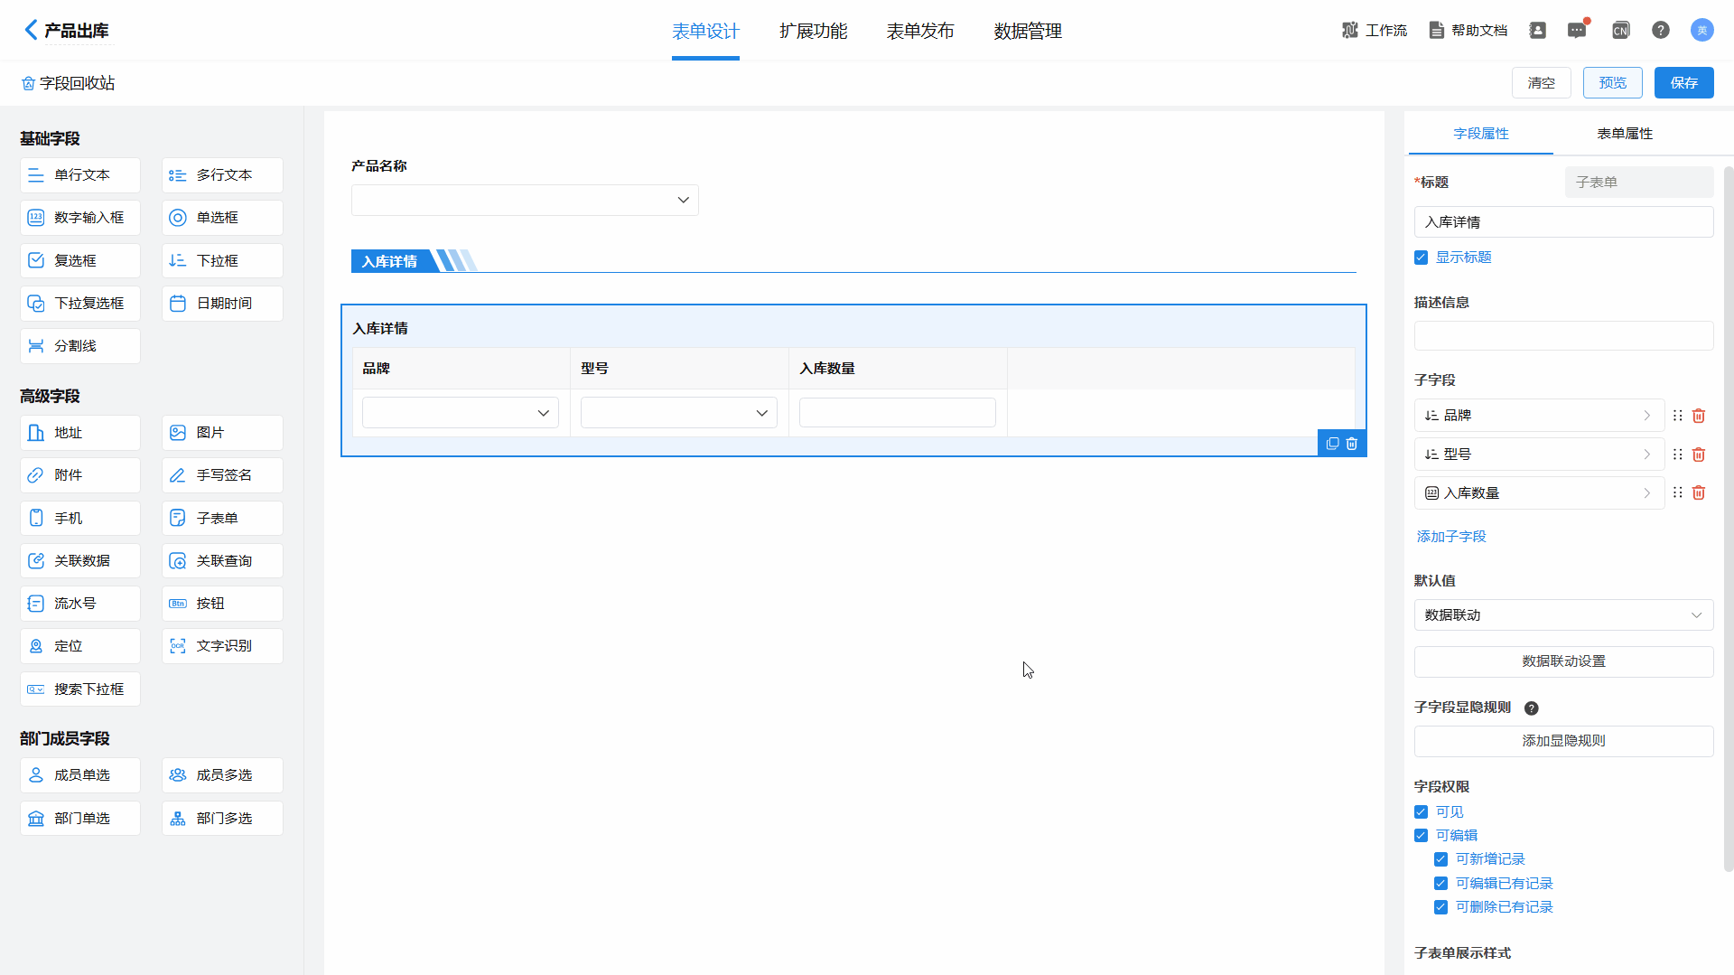Image resolution: width=1734 pixels, height=975 pixels.
Task: Toggle the 可见 permission checkbox
Action: tap(1422, 812)
